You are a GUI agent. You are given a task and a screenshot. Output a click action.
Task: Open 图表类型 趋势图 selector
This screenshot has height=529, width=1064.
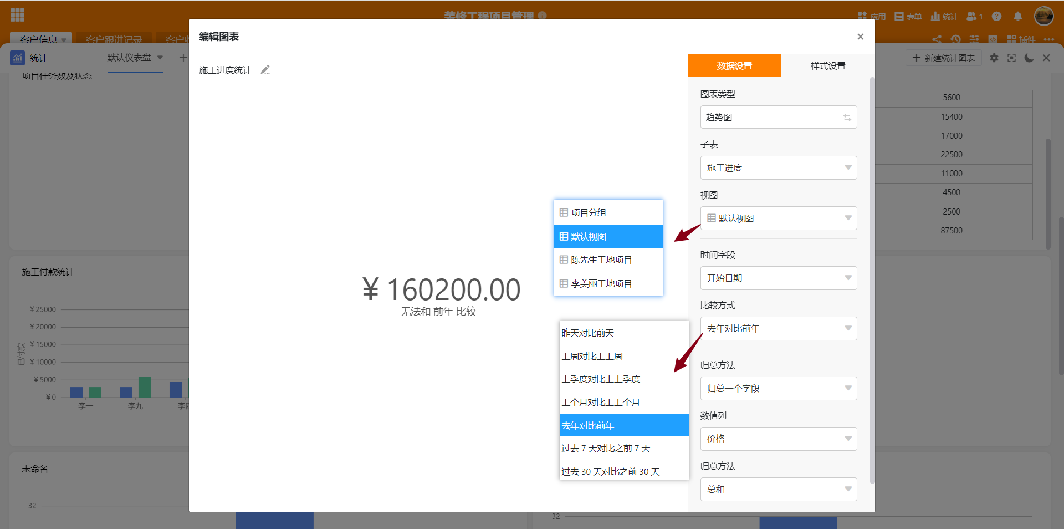pos(779,117)
